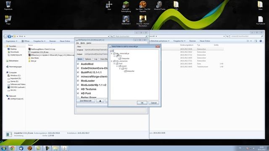Open Google Chrome from the taskbar

[x=12, y=148]
